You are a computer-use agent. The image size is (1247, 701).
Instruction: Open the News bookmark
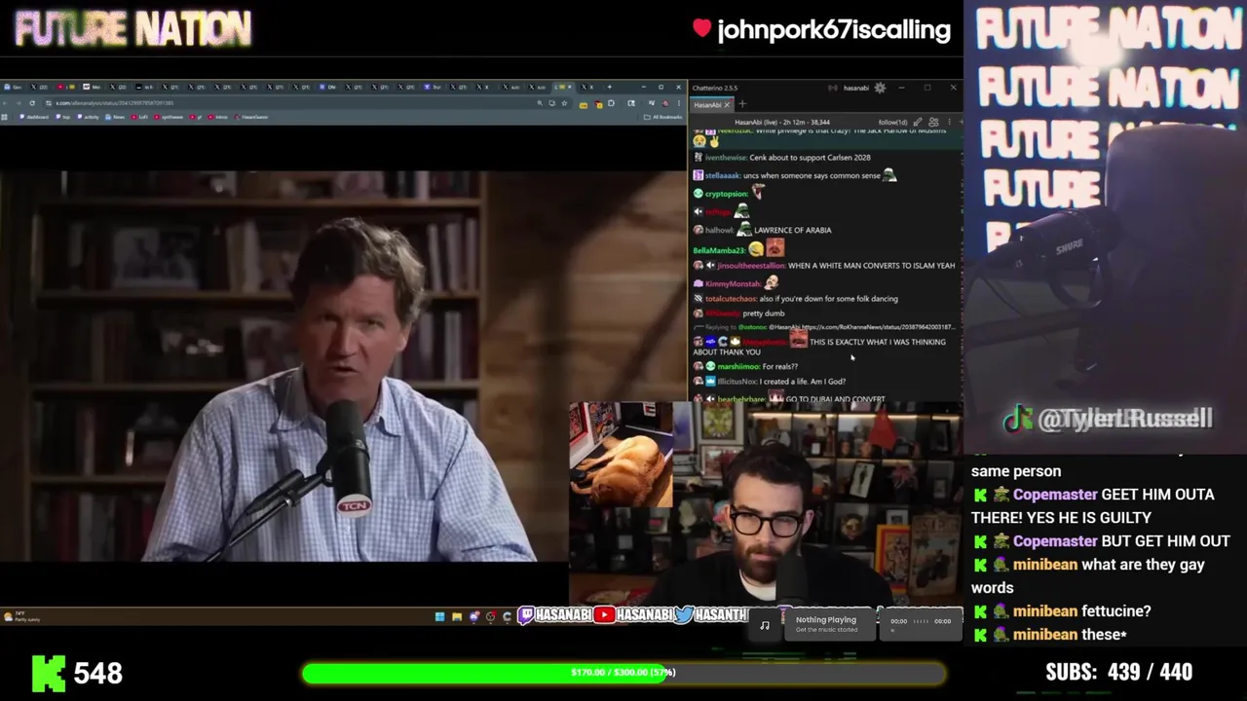click(115, 117)
